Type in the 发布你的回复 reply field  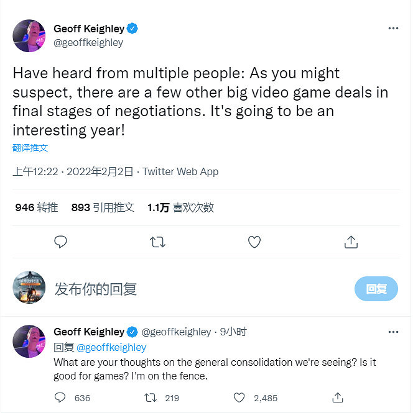pos(187,289)
